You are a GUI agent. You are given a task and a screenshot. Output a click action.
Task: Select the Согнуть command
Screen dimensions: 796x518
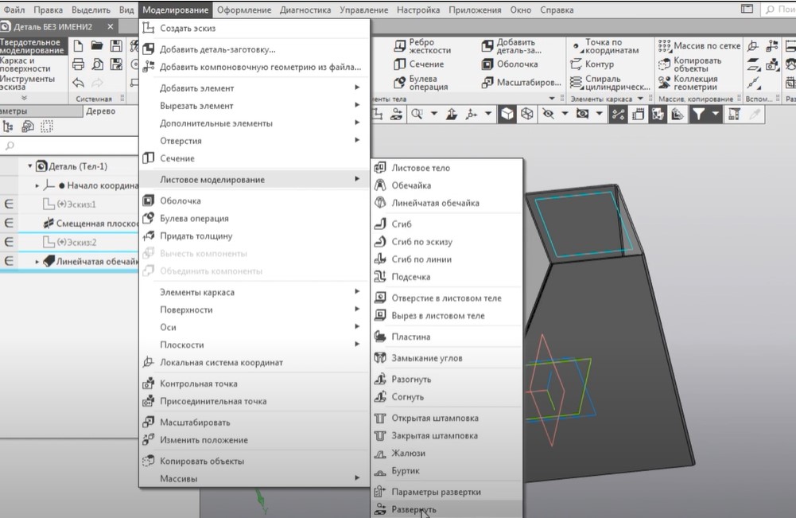(447, 397)
